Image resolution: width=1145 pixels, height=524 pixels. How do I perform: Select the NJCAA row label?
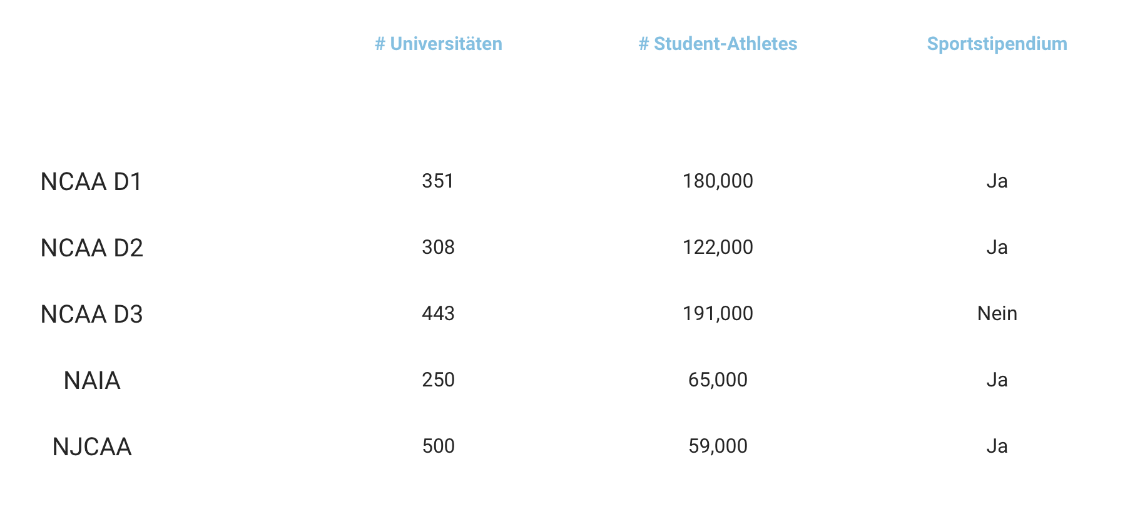coord(92,447)
